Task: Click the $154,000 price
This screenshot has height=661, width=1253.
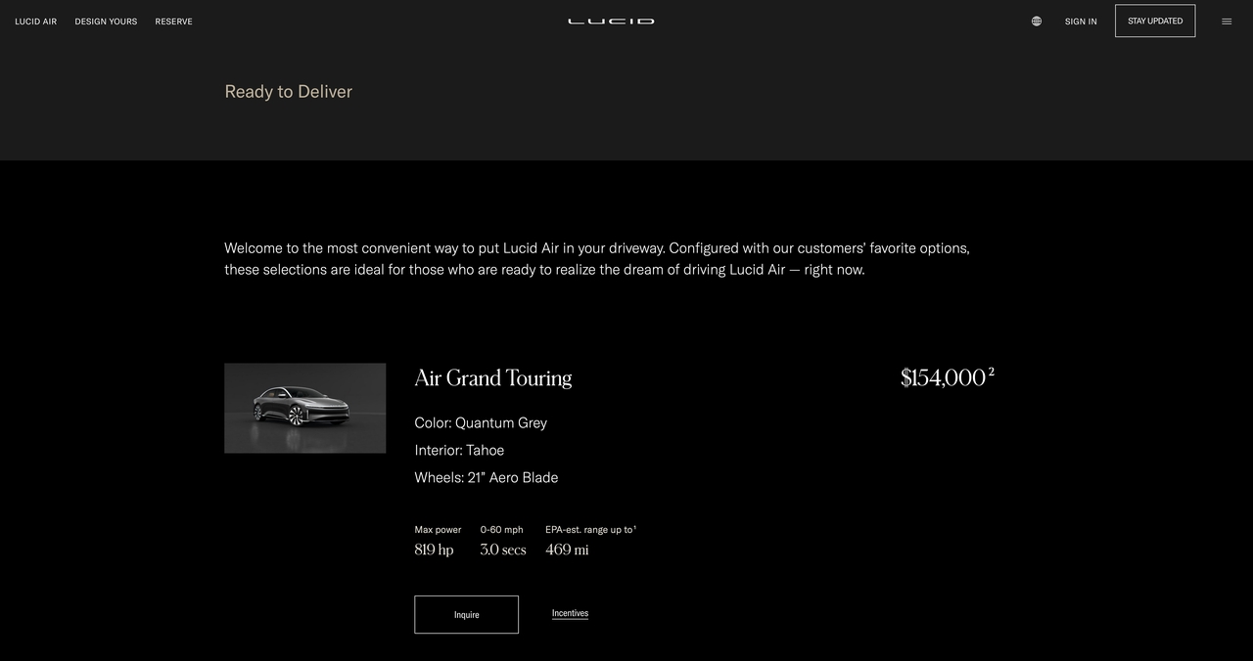Action: (x=943, y=378)
